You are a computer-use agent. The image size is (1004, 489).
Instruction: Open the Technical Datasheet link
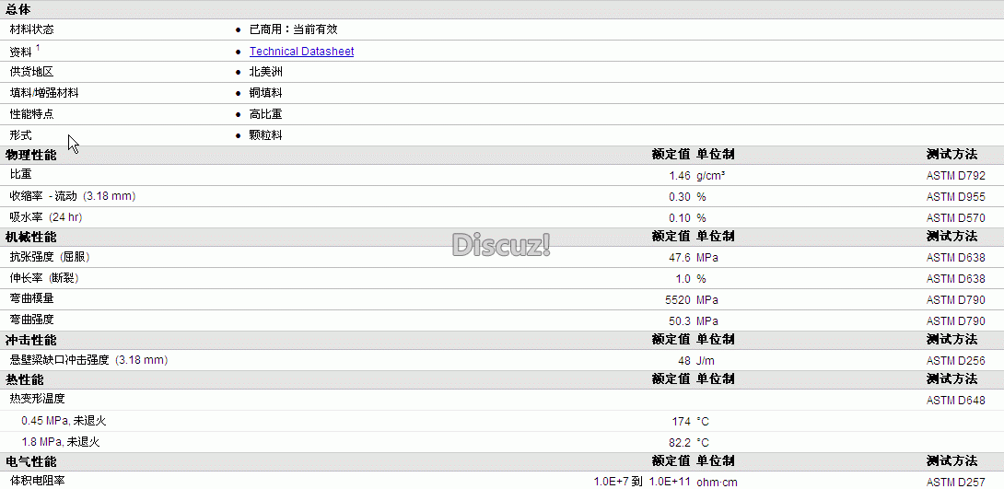click(301, 52)
